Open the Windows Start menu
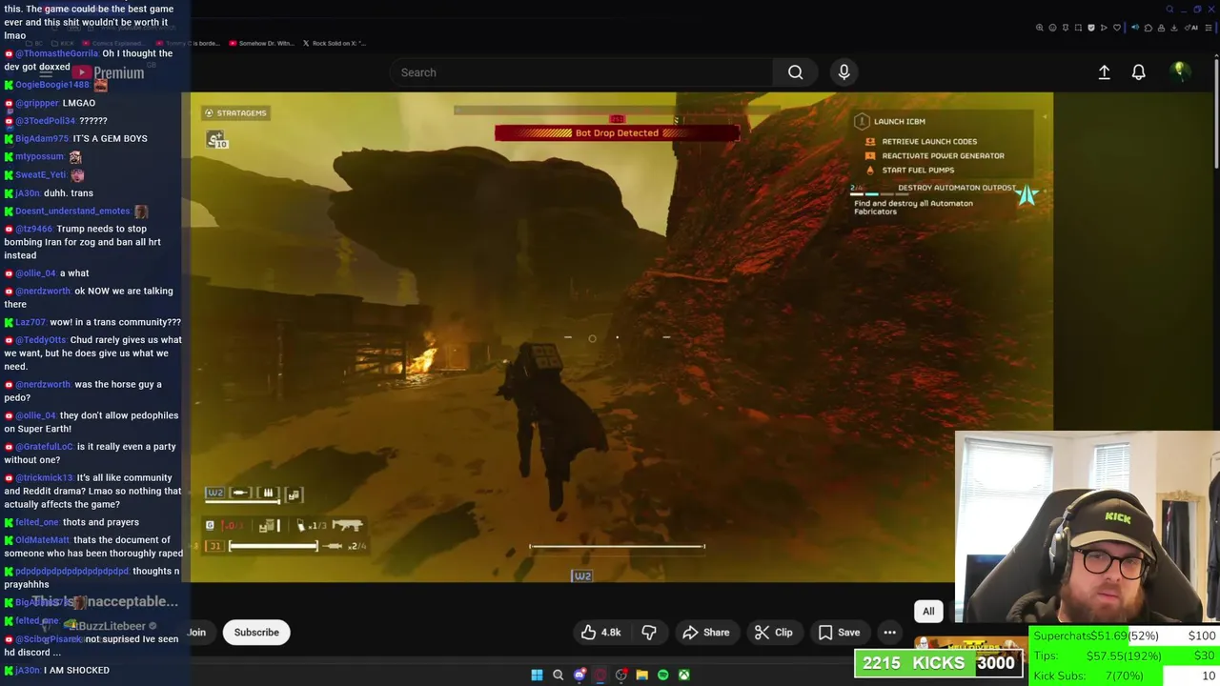1220x686 pixels. pyautogui.click(x=537, y=676)
